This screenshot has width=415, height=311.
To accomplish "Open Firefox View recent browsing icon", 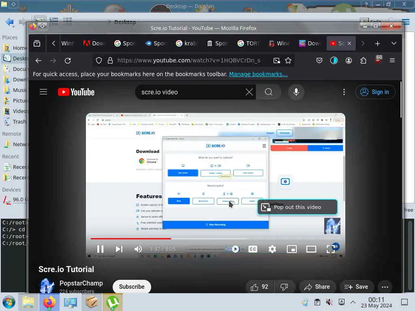I will click(37, 43).
